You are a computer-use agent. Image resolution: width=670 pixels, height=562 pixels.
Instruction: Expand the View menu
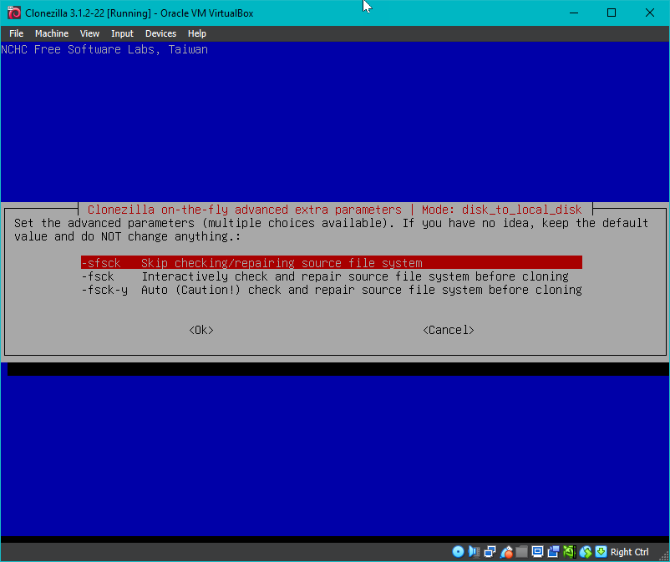click(89, 33)
